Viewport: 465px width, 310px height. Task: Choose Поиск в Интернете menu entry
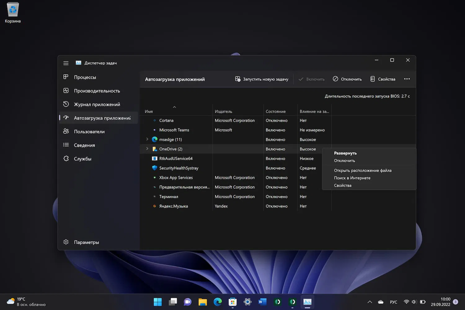pos(352,178)
